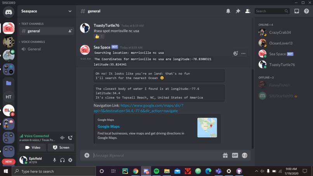Show hidden system tray icons

257,171
